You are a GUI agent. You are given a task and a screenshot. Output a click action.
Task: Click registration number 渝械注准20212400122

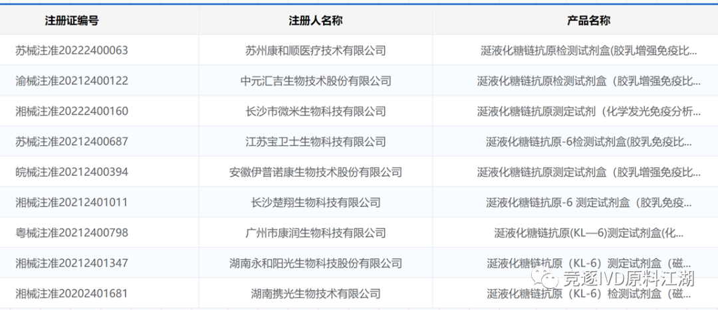tap(72, 81)
